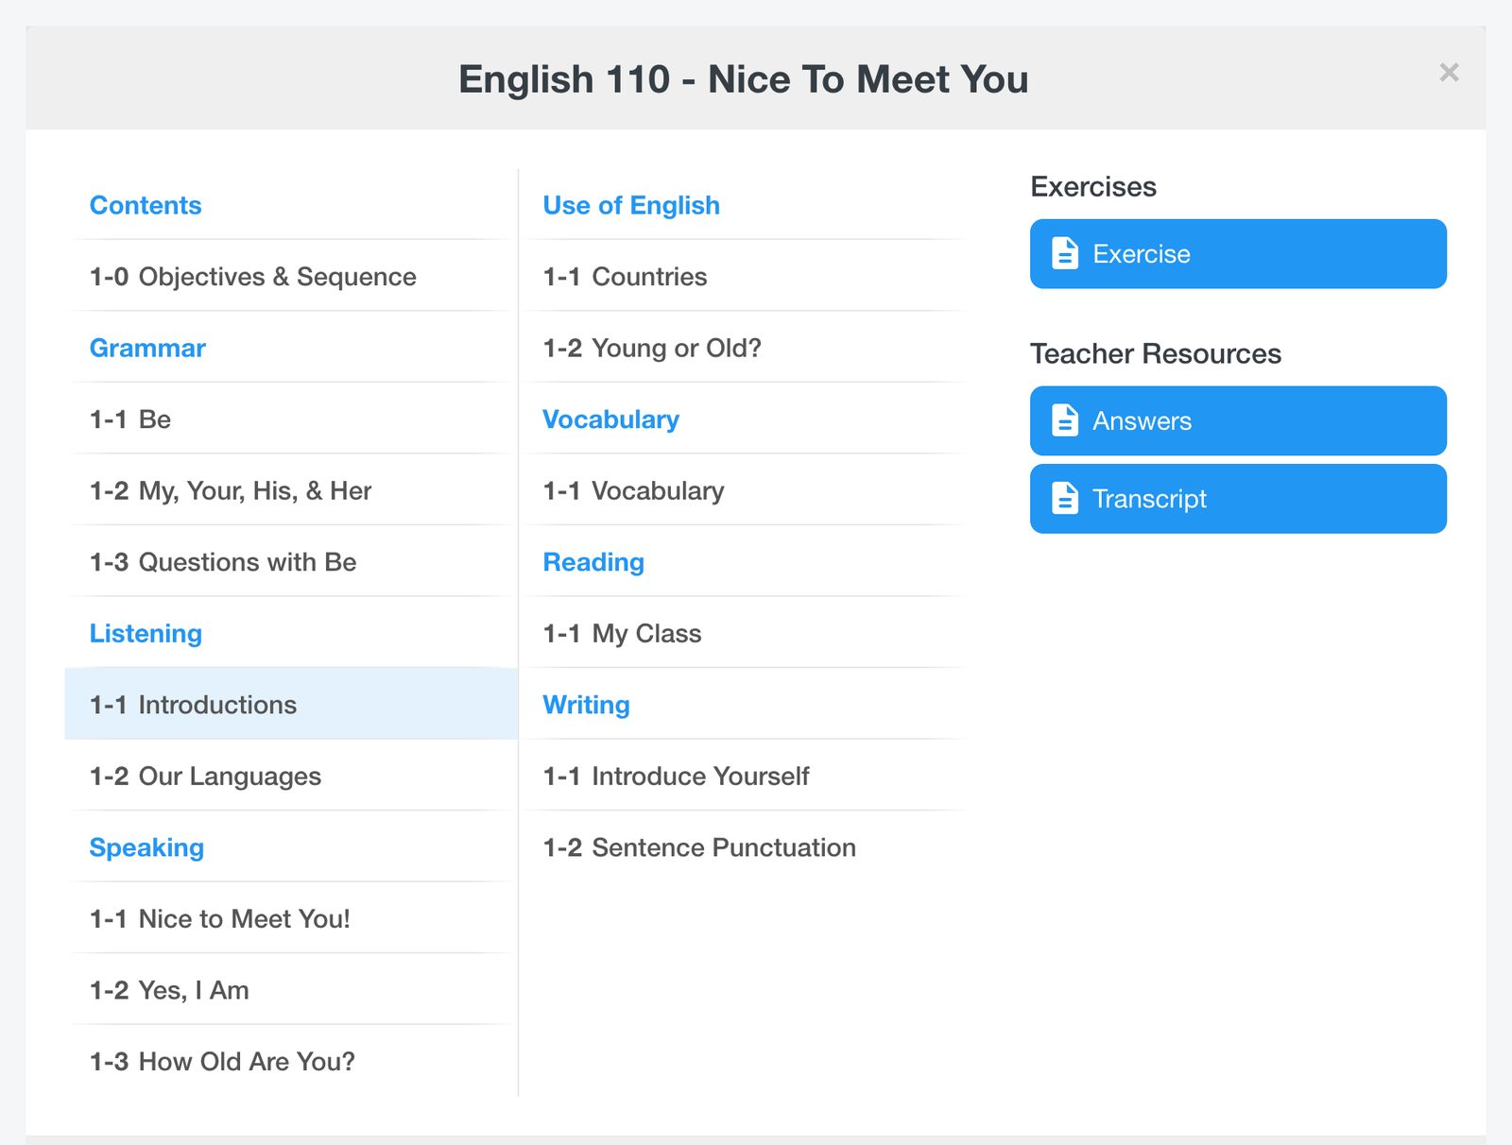Screen dimensions: 1512x1145
Task: Click the Contents section heading
Action: (146, 205)
